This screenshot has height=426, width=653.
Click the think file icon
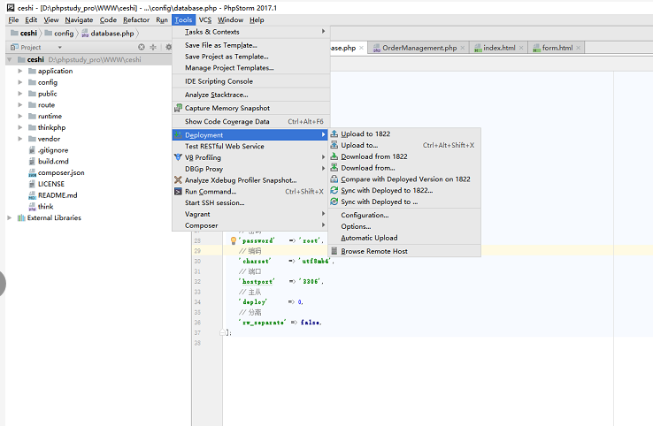pos(32,207)
